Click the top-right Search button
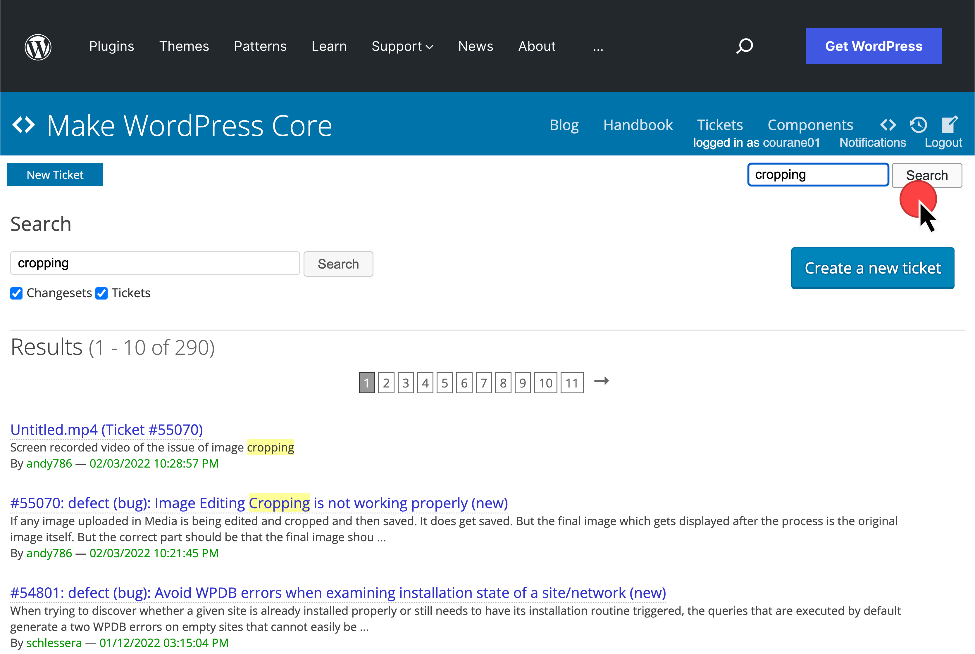 (927, 175)
